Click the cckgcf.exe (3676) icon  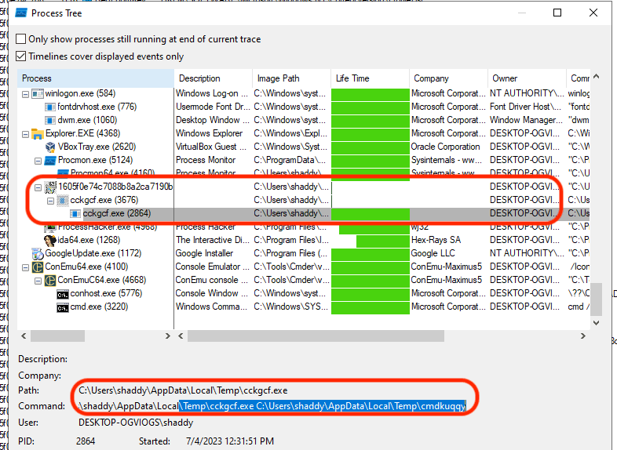(x=63, y=201)
